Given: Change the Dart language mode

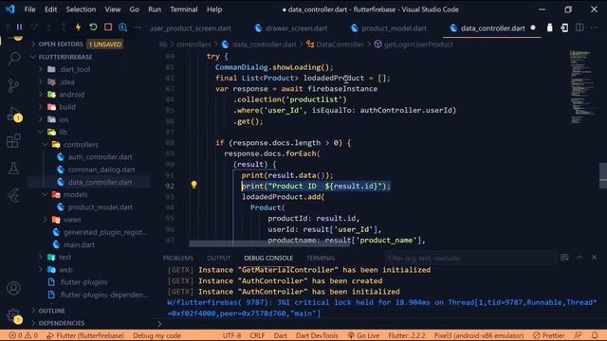Looking at the screenshot, I should tap(281, 335).
